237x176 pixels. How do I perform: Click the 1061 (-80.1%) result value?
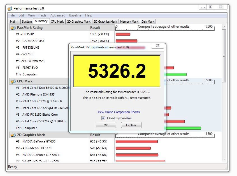point(99,34)
